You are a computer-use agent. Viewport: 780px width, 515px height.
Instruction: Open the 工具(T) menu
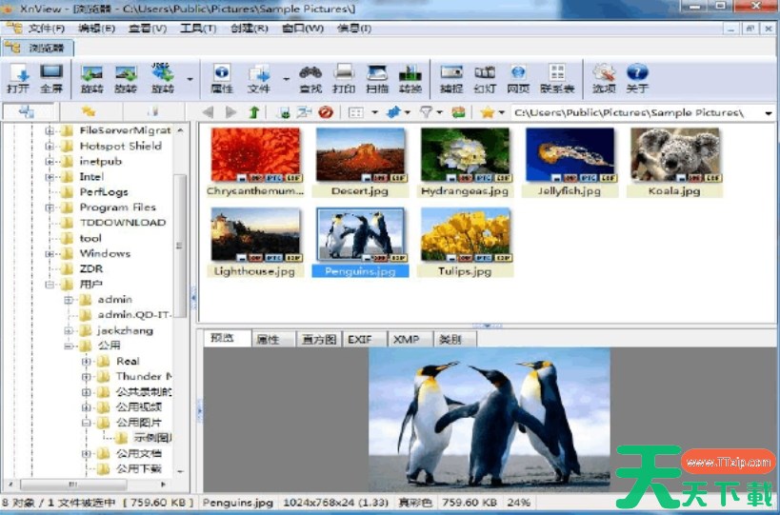click(x=197, y=28)
